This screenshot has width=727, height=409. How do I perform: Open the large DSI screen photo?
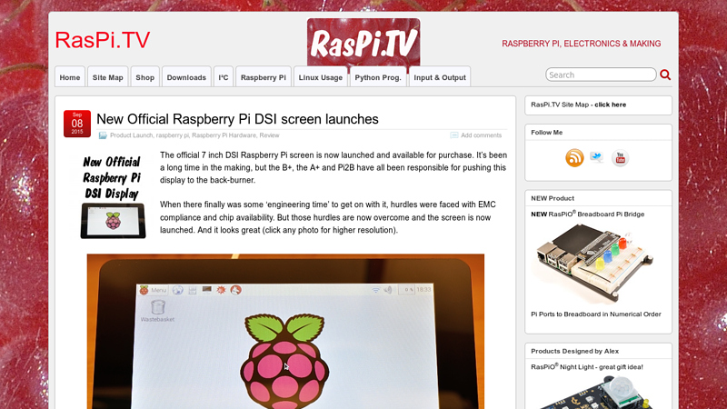(285, 331)
